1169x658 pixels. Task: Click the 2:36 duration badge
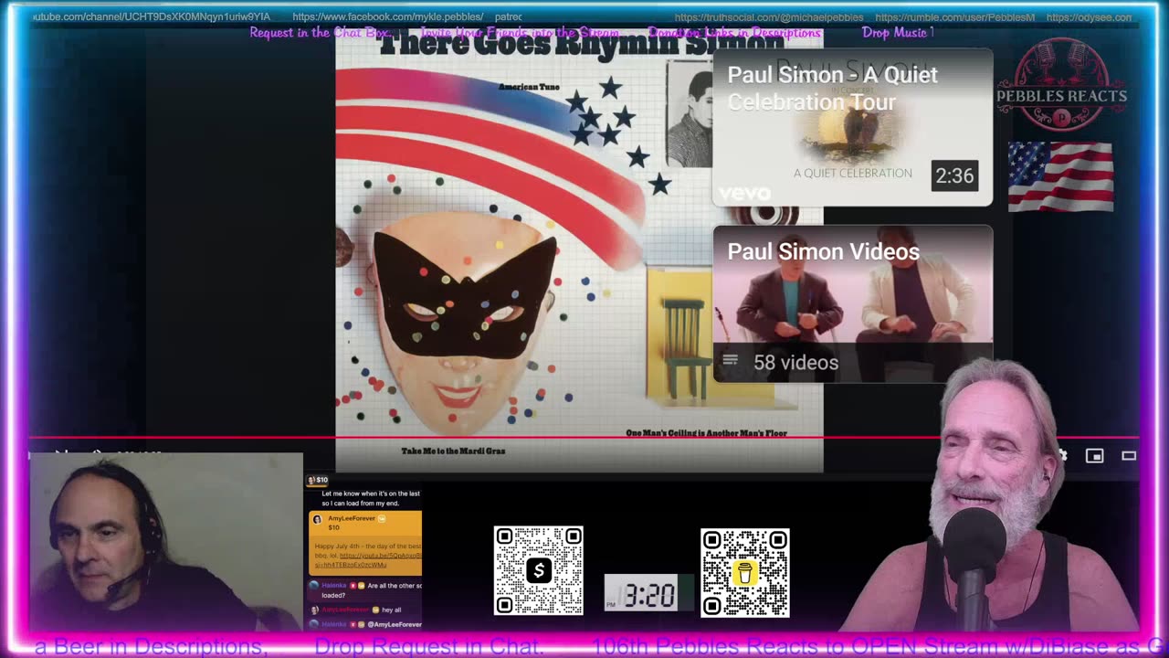click(x=954, y=175)
